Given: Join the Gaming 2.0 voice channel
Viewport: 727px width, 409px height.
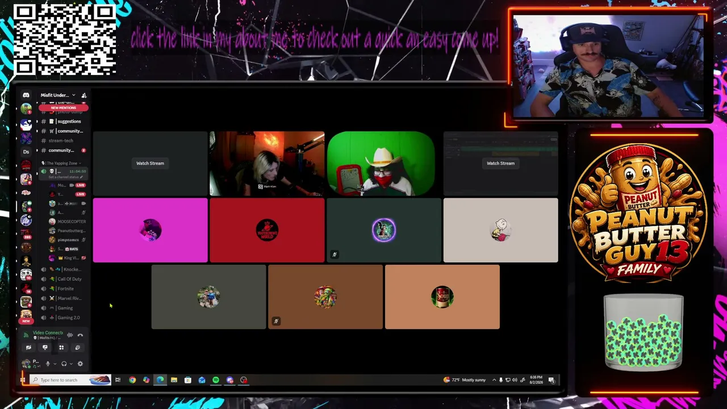Looking at the screenshot, I should pyautogui.click(x=64, y=318).
